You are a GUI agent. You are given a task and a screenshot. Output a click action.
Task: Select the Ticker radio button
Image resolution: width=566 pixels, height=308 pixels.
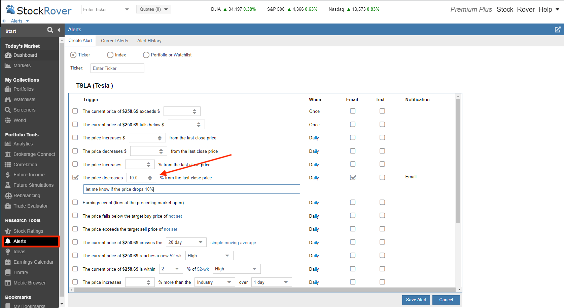pyautogui.click(x=73, y=55)
